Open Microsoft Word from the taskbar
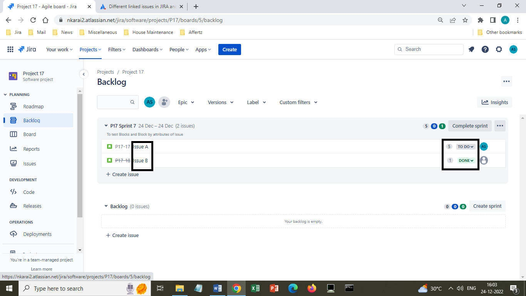The width and height of the screenshot is (526, 296). coord(217,288)
